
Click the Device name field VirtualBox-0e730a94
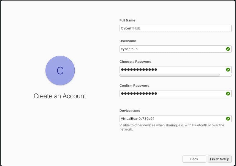pos(175,119)
